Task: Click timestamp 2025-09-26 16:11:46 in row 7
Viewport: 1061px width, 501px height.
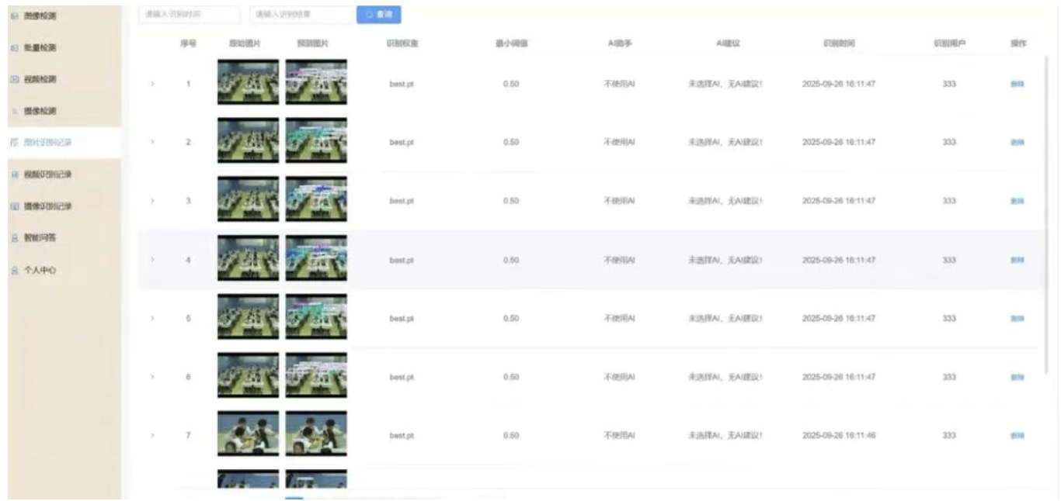Action: 839,436
